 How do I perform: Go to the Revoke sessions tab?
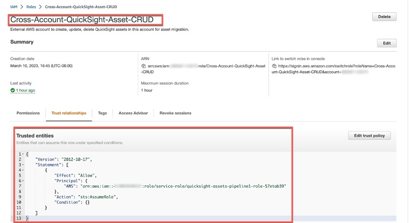(175, 113)
